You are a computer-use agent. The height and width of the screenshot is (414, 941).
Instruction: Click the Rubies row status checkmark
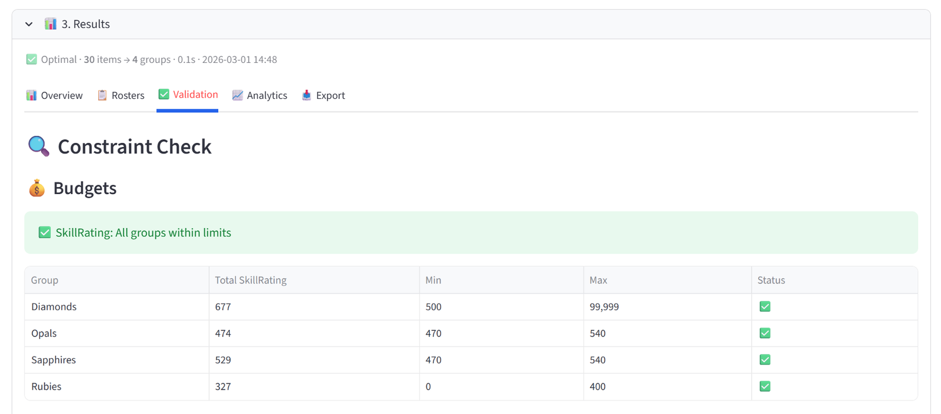pyautogui.click(x=765, y=386)
